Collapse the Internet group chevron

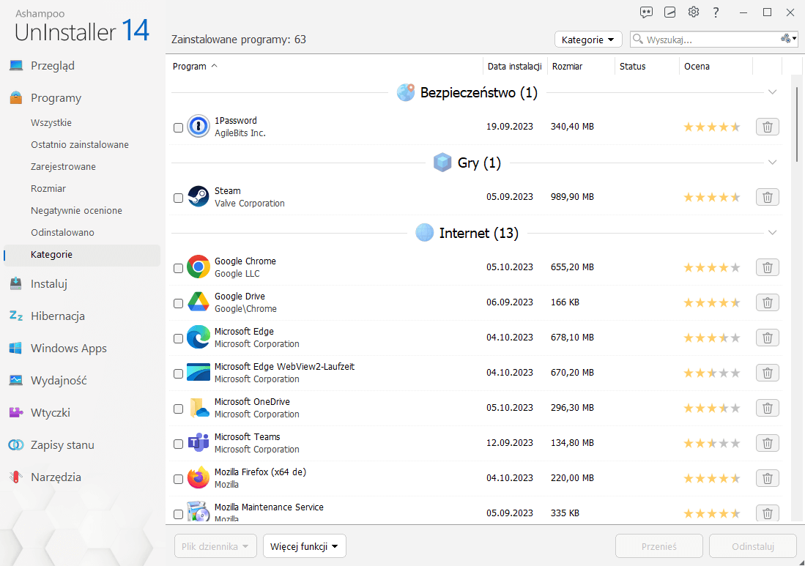773,233
